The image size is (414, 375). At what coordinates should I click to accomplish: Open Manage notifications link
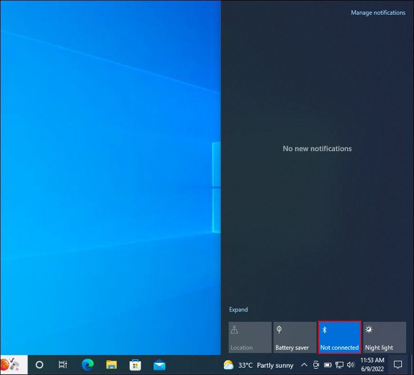tap(378, 13)
